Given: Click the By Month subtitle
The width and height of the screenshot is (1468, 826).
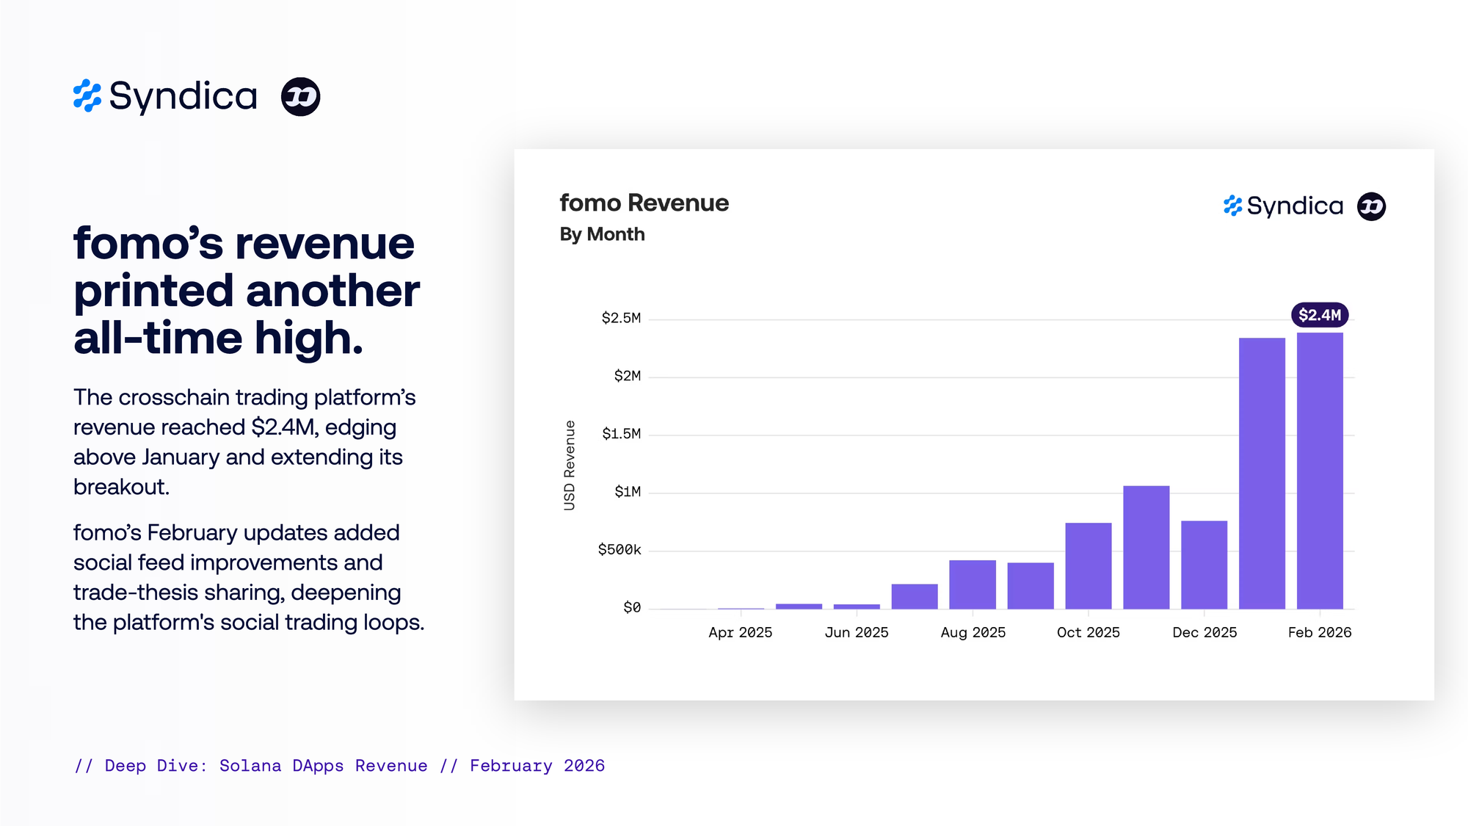Looking at the screenshot, I should [x=602, y=234].
